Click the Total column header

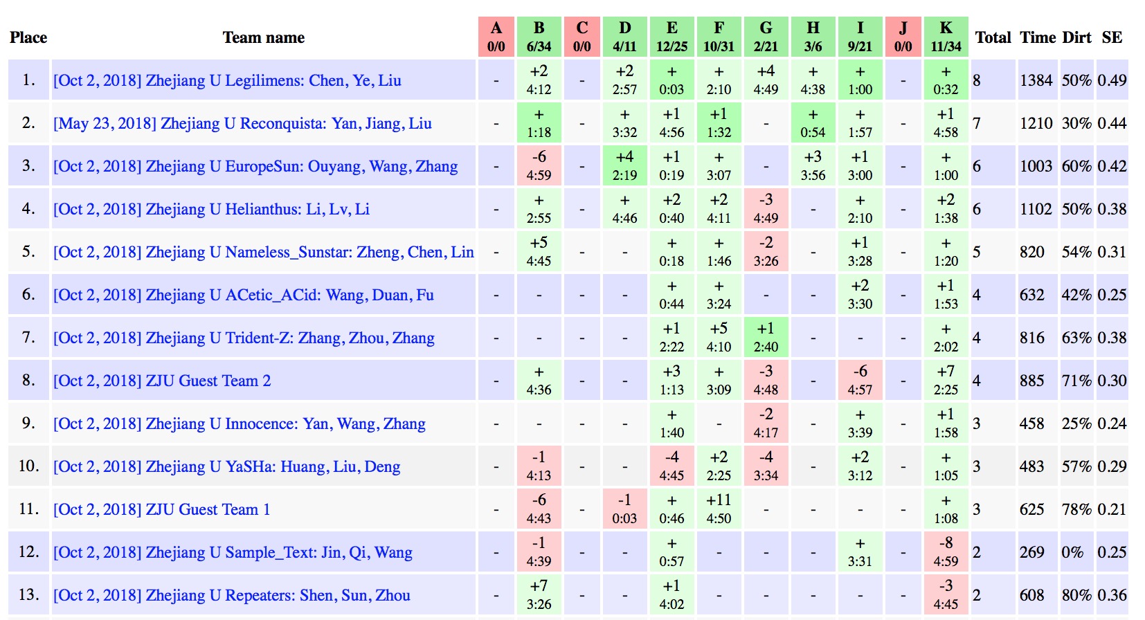coord(993,37)
